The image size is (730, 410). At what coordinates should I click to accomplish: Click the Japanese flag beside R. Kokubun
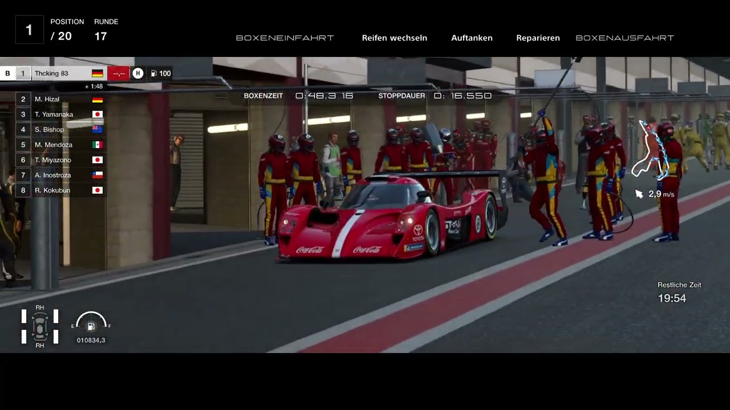pyautogui.click(x=98, y=190)
